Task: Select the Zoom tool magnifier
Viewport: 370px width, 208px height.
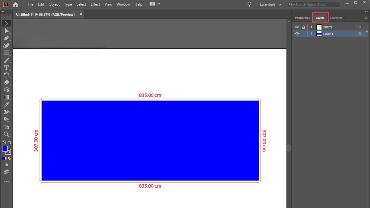Action: (x=6, y=134)
